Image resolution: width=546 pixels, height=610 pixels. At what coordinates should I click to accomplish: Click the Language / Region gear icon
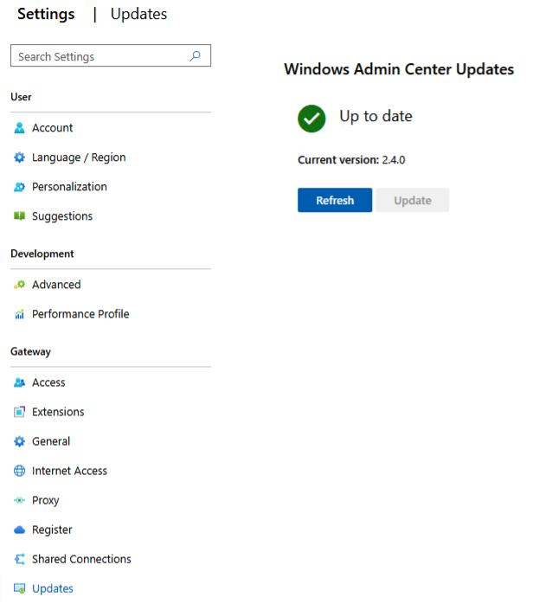[20, 157]
